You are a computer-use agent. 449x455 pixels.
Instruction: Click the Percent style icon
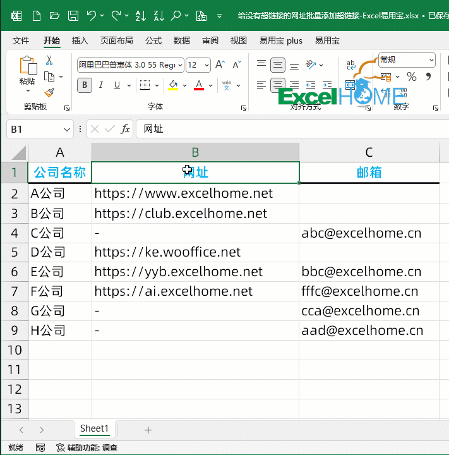point(412,76)
